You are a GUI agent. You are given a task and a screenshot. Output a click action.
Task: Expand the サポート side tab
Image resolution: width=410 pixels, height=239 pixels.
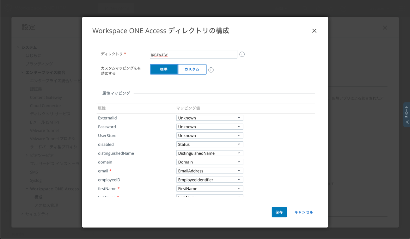coord(407,115)
